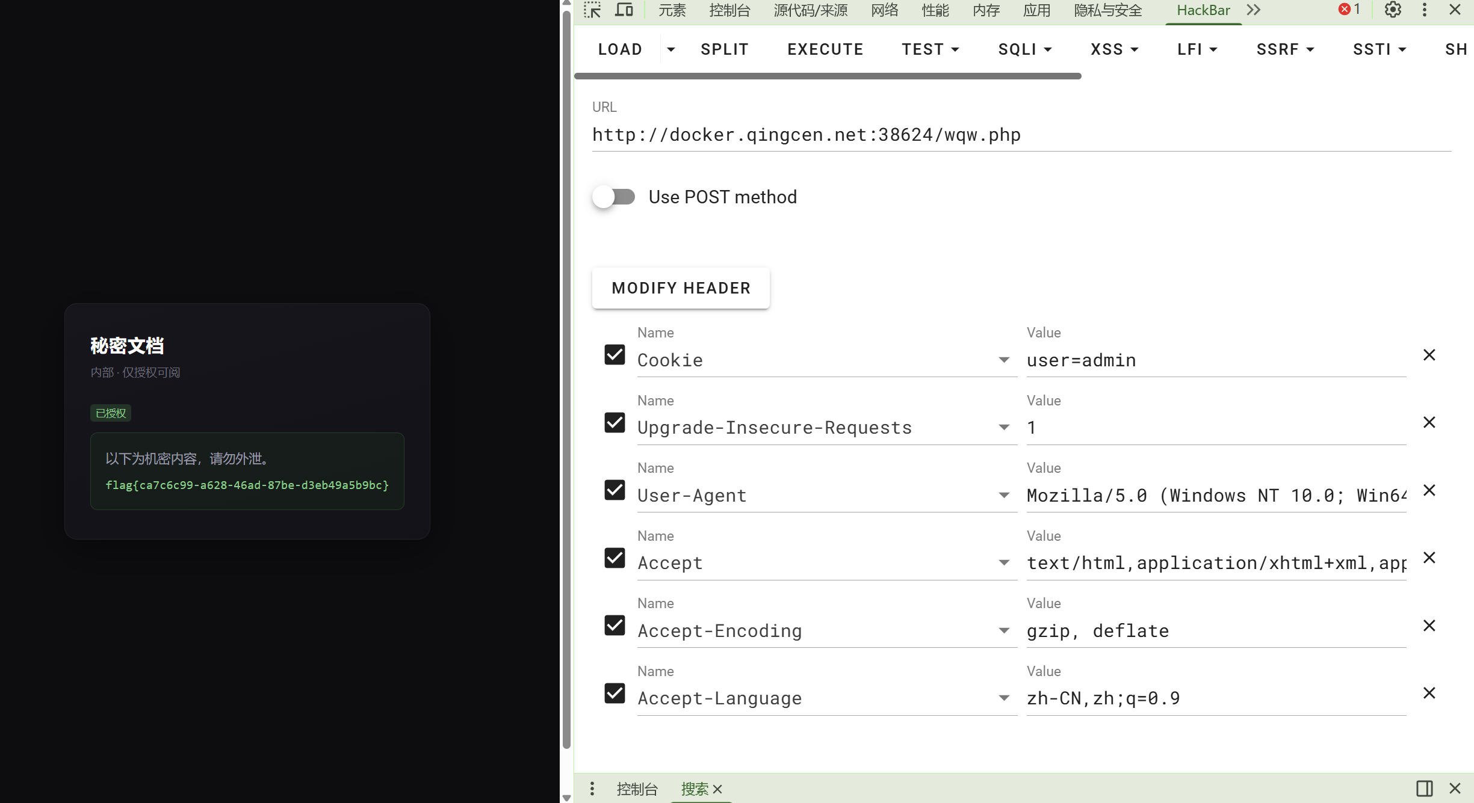Image resolution: width=1474 pixels, height=803 pixels.
Task: Toggle drawer dock side icon
Action: pos(1424,788)
